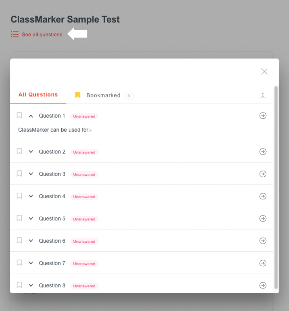This screenshot has height=311, width=289.
Task: Expand the Question 5 chevron
Action: pos(31,218)
